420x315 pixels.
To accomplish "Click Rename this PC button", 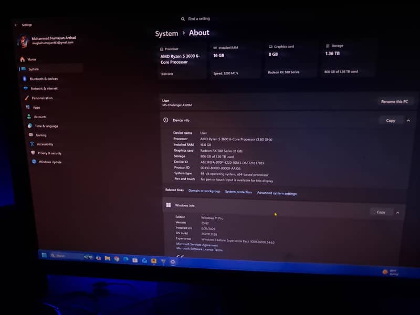I will coord(395,101).
